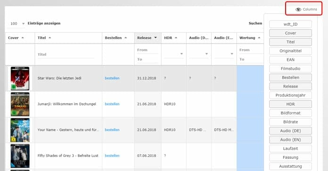Toggle HDR column in columns list
The width and height of the screenshot is (328, 171).
coord(290,104)
